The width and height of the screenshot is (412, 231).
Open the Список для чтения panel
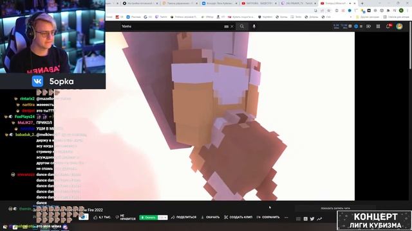396,17
